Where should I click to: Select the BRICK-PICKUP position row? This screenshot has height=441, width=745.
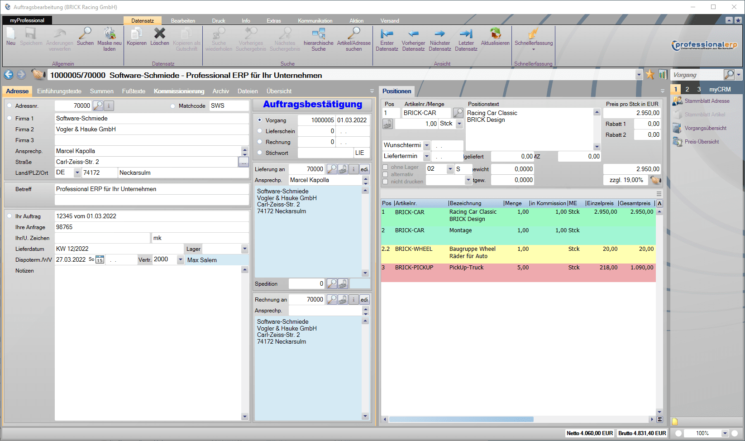518,273
